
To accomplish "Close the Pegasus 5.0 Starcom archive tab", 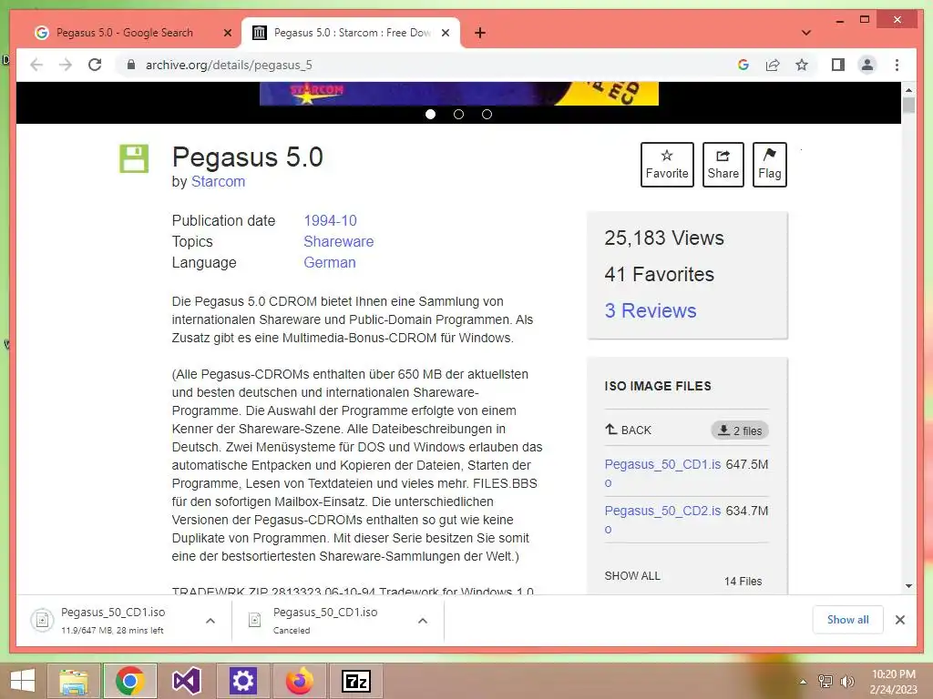I will coord(445,33).
